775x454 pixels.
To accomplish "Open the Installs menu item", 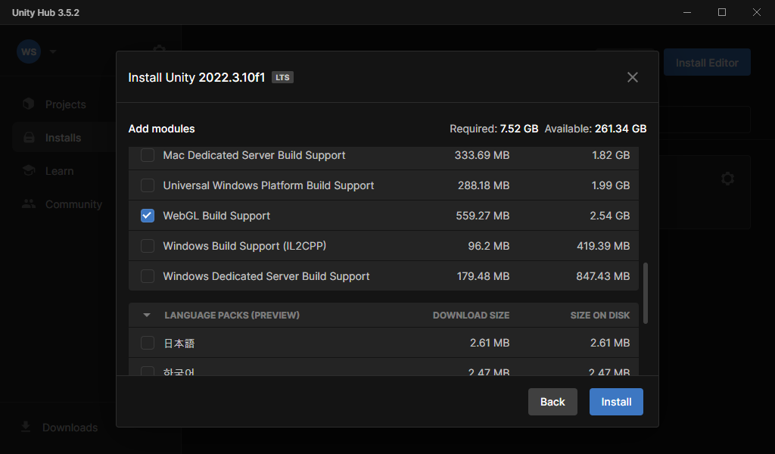I will click(64, 138).
